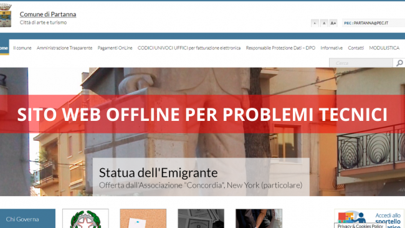Open the MODULISTICA menu item
Screen dimensions: 405x228
point(384,48)
